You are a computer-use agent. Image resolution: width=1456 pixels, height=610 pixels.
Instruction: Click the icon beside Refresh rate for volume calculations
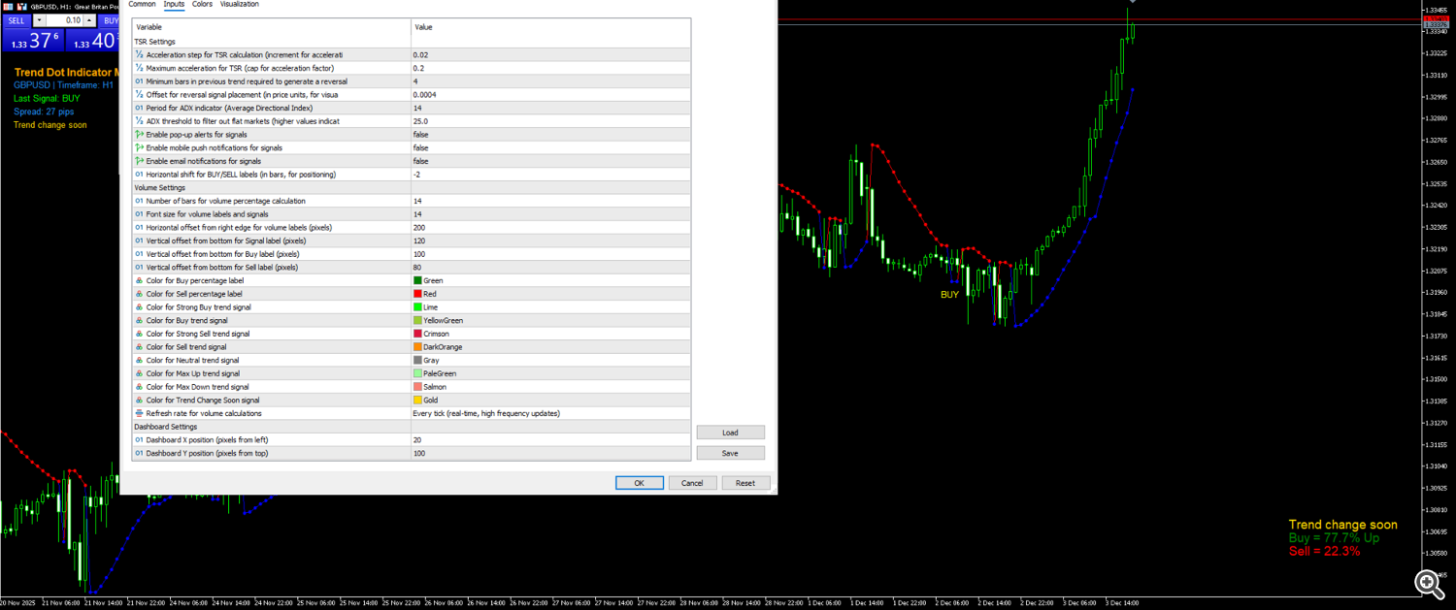click(x=139, y=413)
